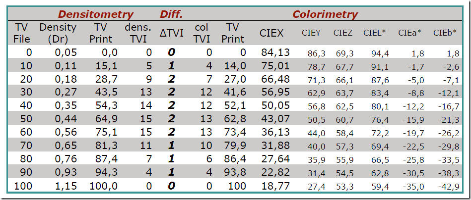Click the CIEL* column header

(374, 33)
